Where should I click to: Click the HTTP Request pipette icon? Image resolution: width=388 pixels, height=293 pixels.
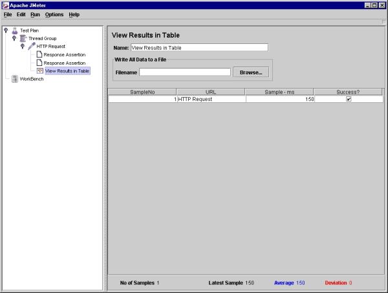(32, 46)
